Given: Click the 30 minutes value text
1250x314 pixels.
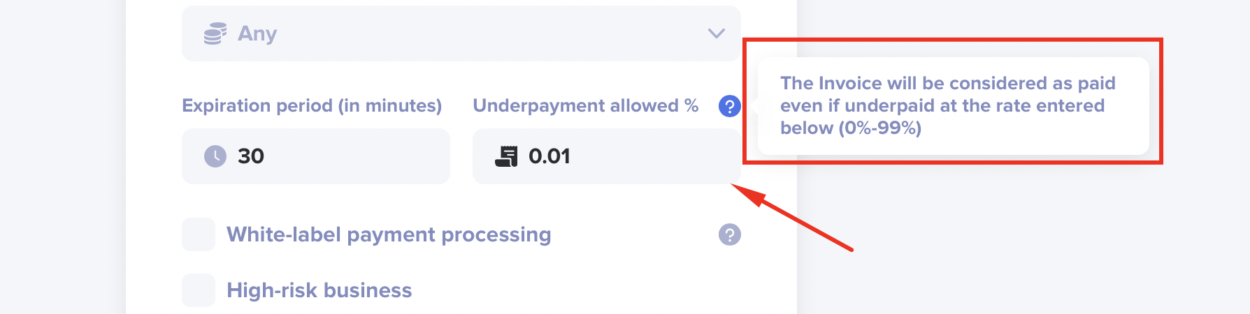Looking at the screenshot, I should pyautogui.click(x=251, y=156).
